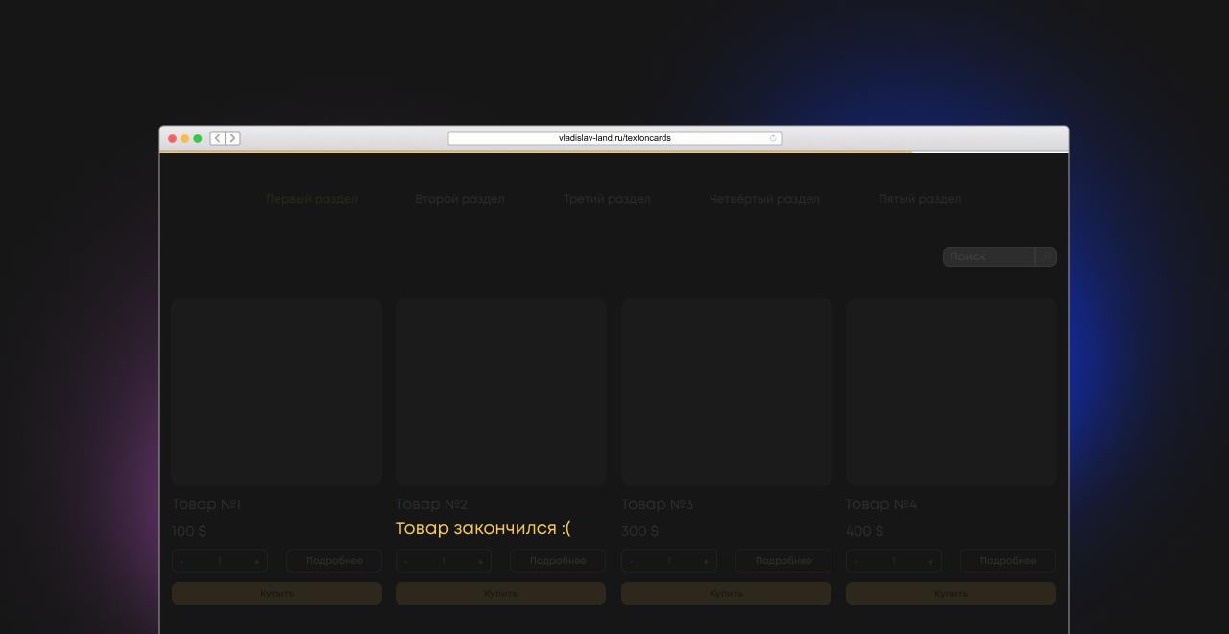Click the 300 $ price
Image resolution: width=1229 pixels, height=634 pixels.
[x=640, y=531]
